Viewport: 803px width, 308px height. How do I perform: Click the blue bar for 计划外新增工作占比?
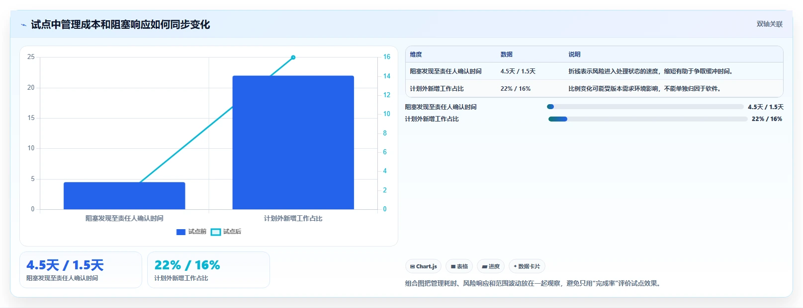coord(293,142)
